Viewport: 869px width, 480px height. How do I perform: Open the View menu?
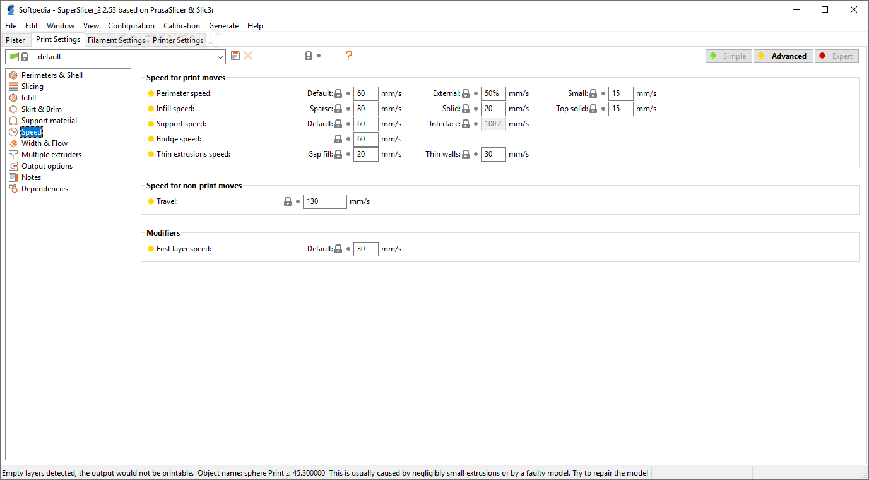click(x=91, y=26)
